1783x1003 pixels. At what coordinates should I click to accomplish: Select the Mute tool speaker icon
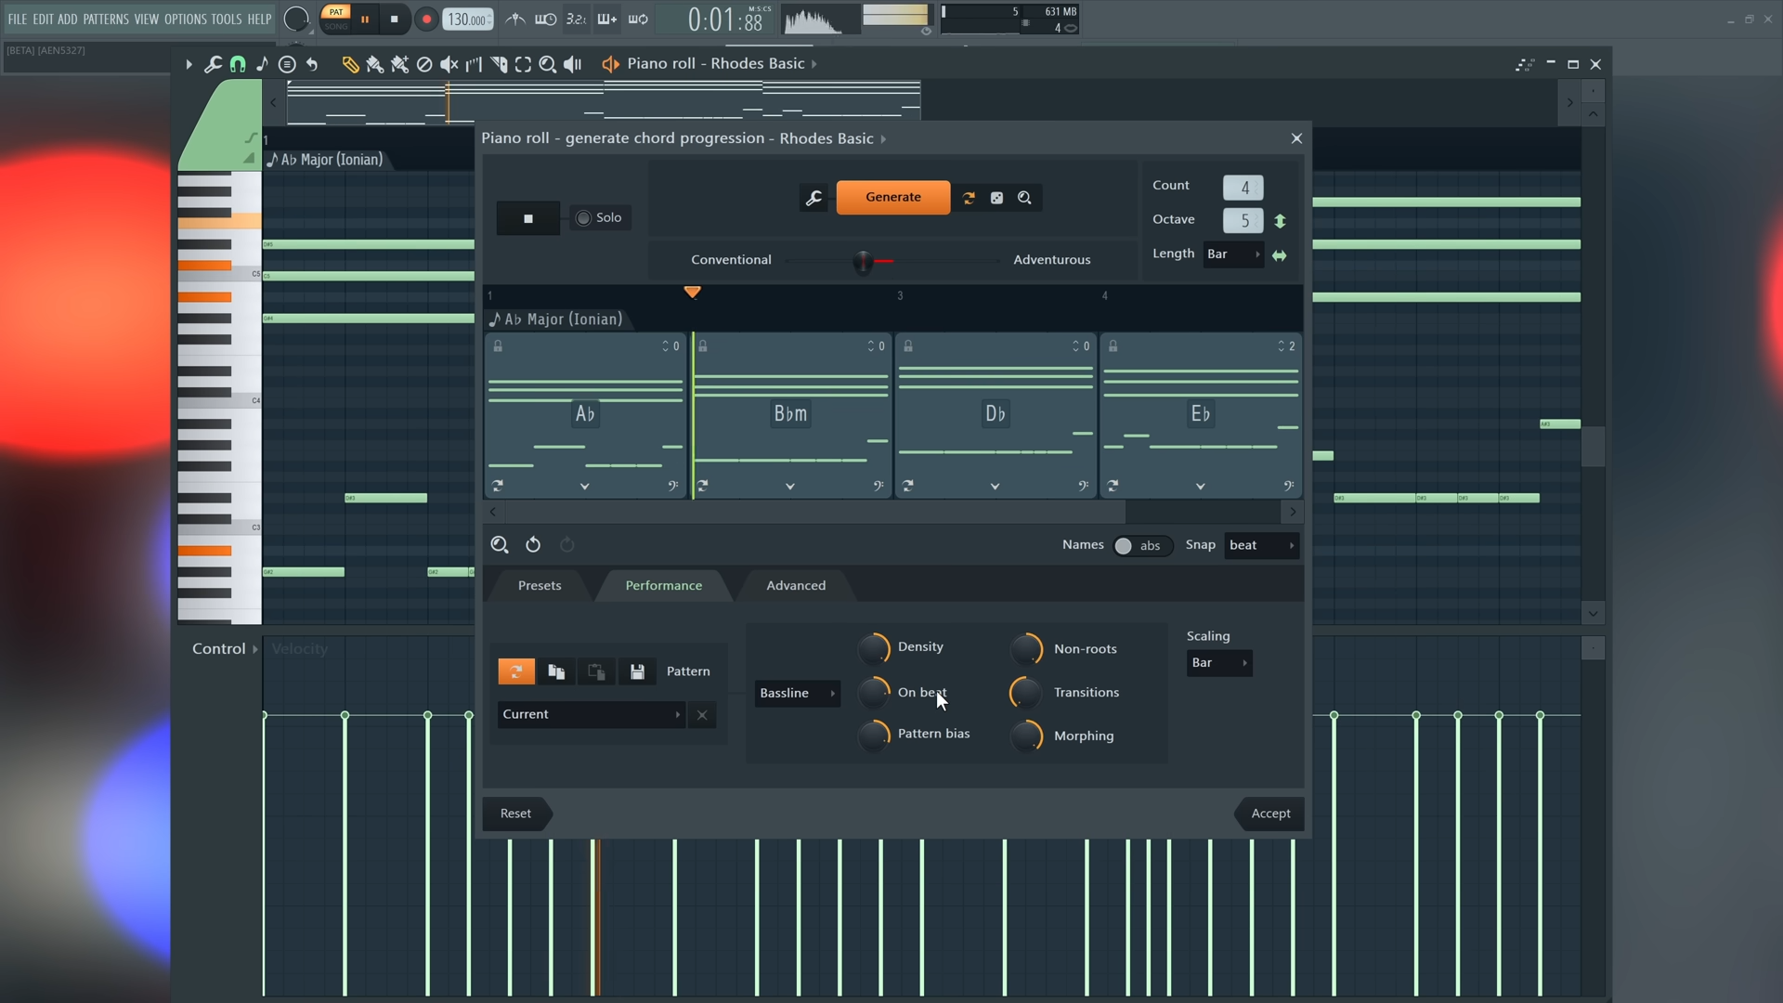click(x=449, y=64)
